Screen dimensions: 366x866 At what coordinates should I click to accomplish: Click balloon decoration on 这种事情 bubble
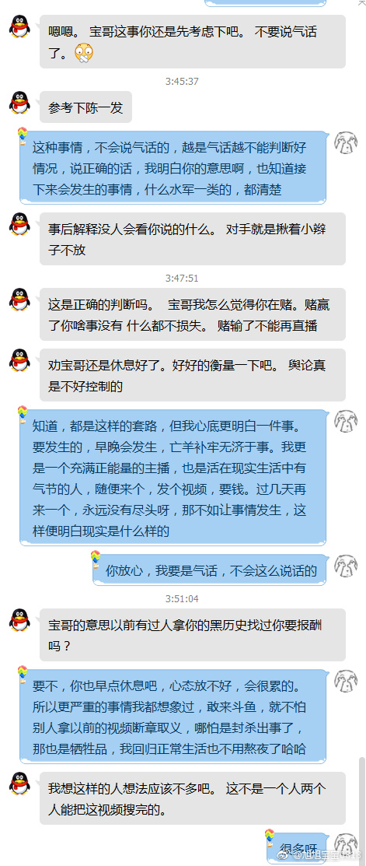(23, 135)
